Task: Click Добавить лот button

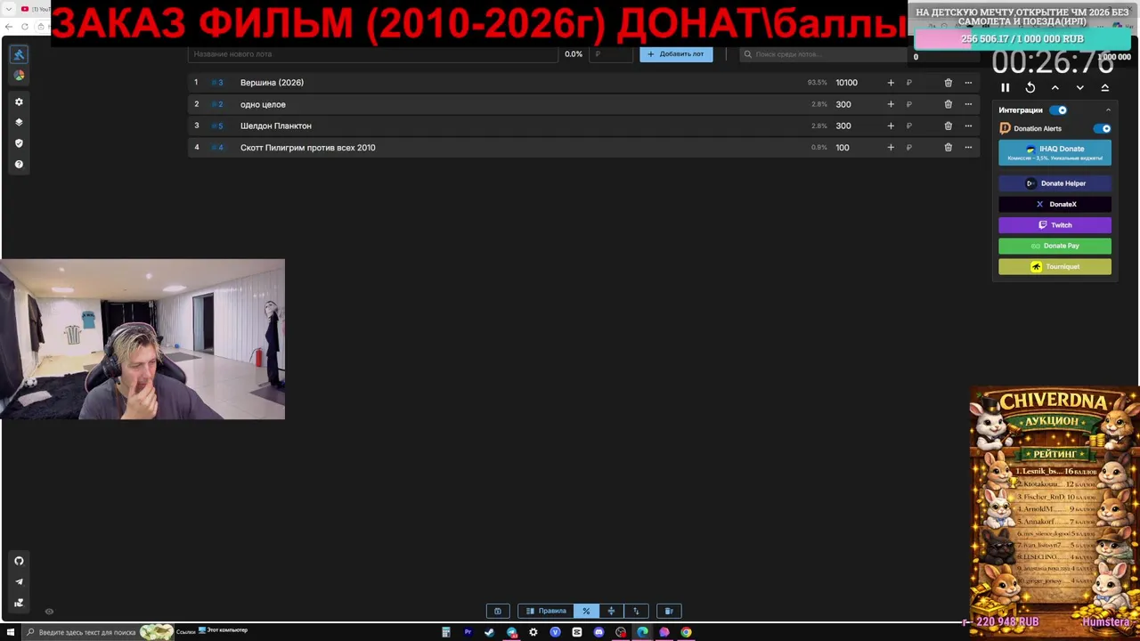Action: point(676,54)
